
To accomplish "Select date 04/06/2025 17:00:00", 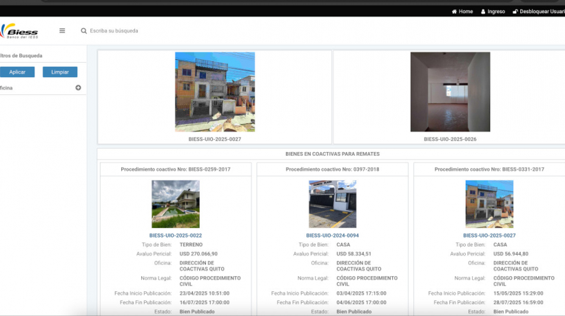I will tap(362, 303).
